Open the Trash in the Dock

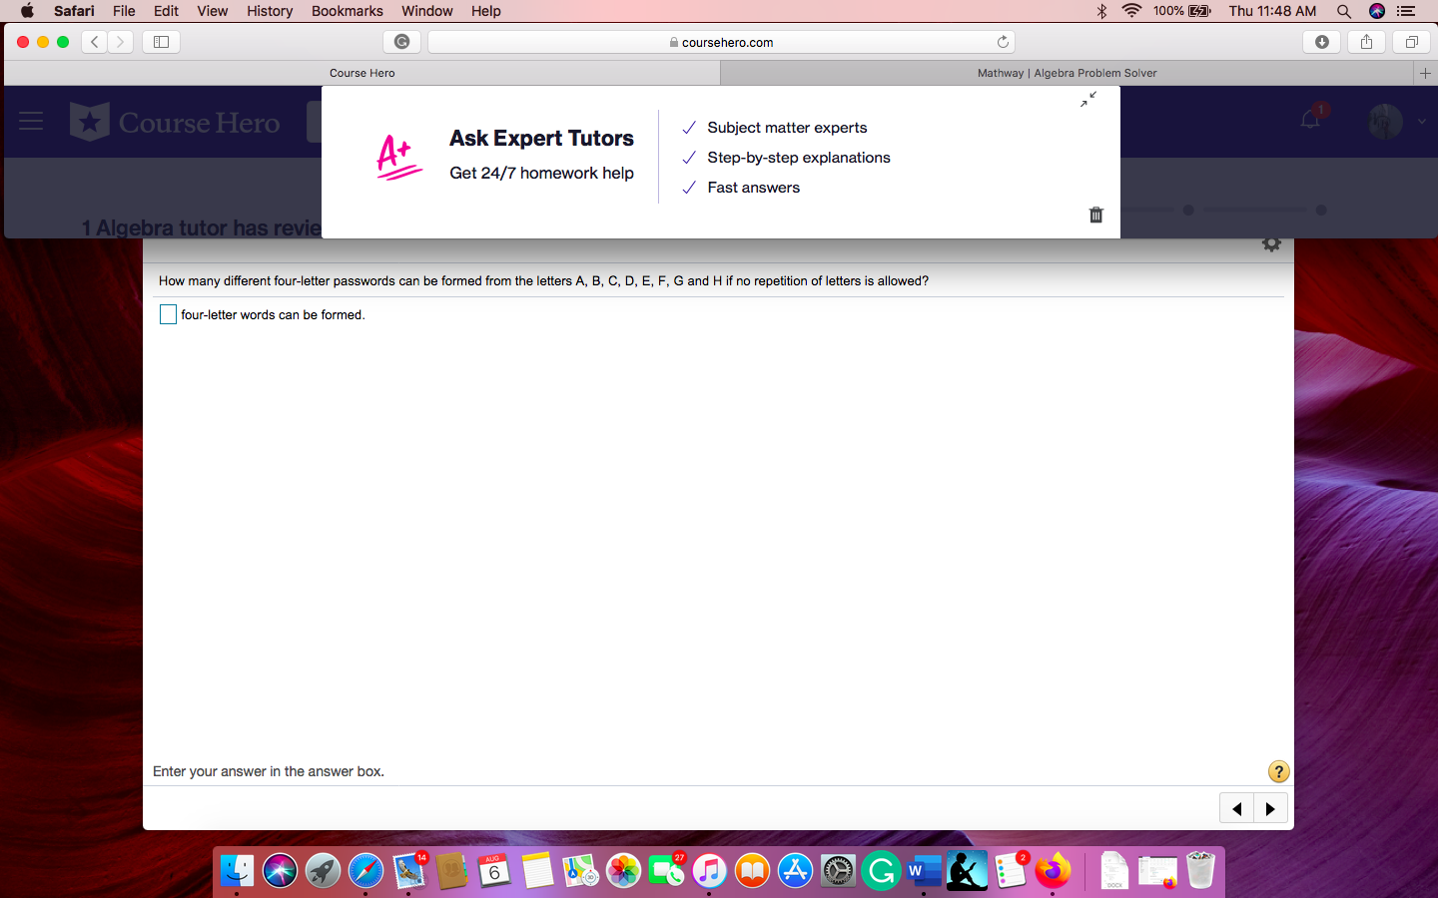pyautogui.click(x=1200, y=871)
